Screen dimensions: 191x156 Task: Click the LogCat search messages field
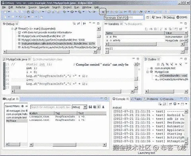(51, 107)
